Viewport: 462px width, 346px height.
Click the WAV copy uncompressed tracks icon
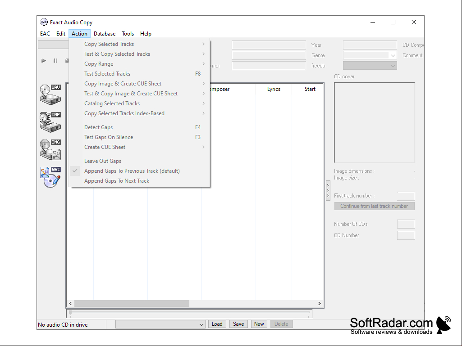pos(50,94)
